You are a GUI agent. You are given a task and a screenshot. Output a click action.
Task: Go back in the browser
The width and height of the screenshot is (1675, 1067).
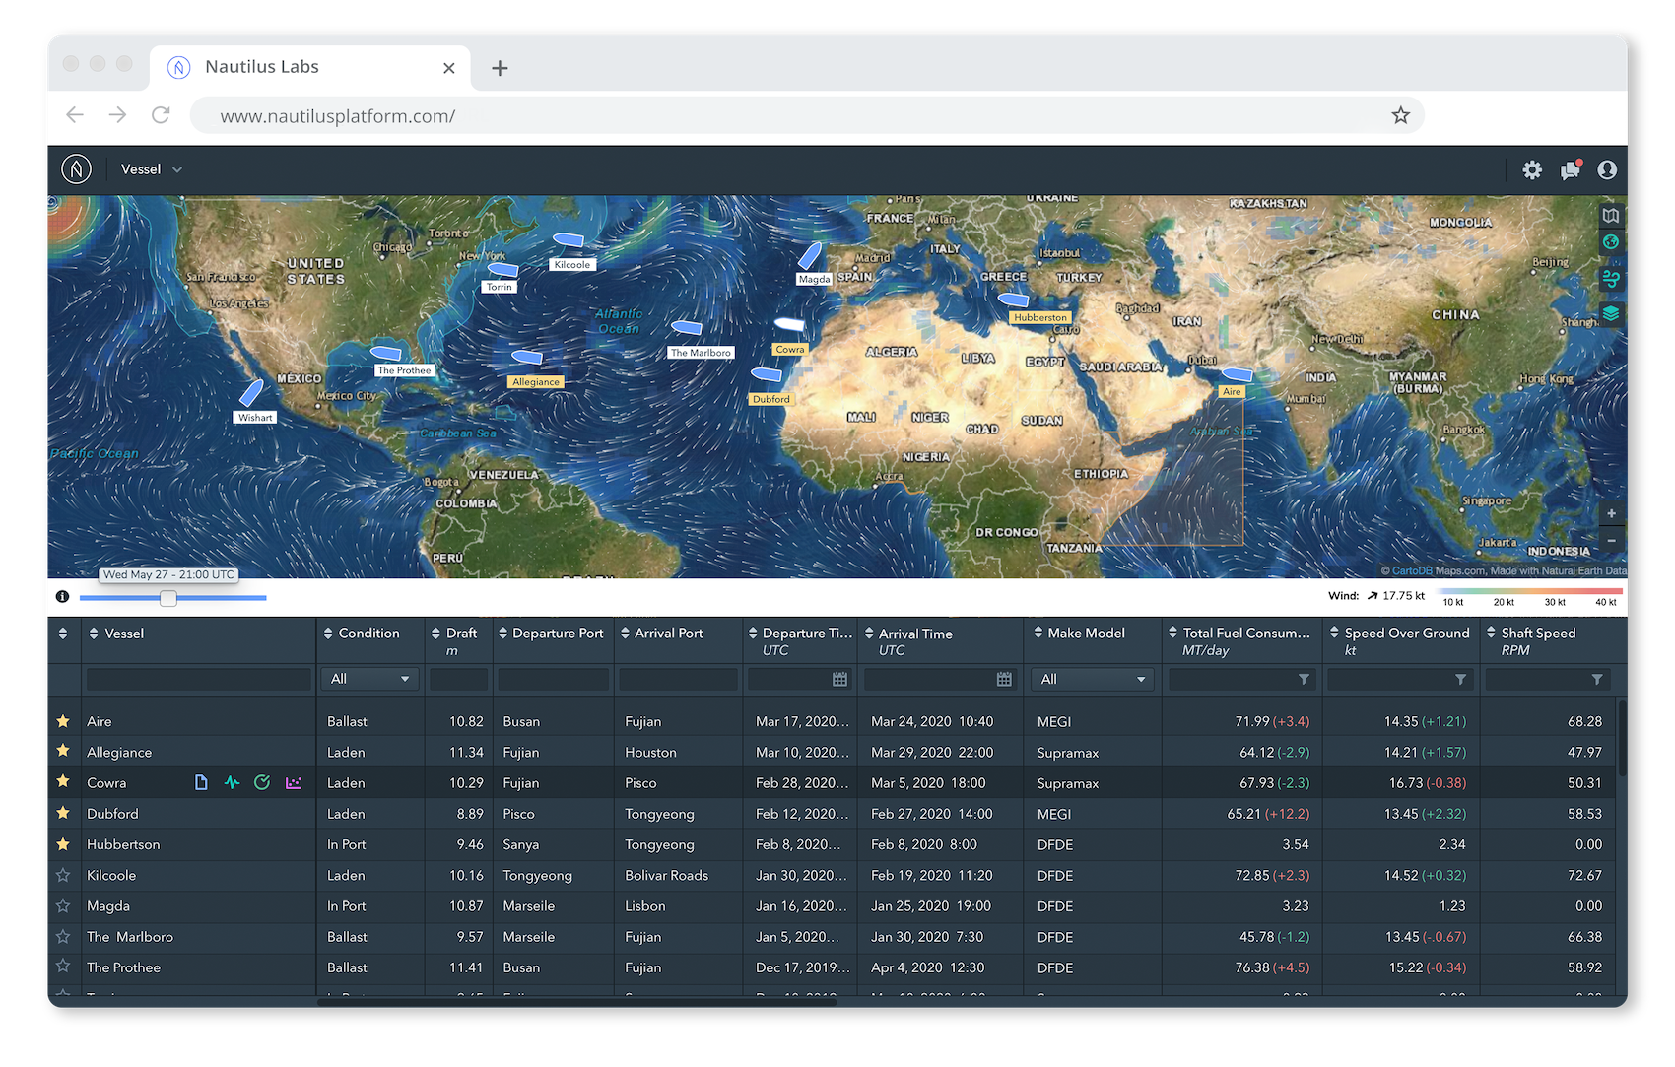click(75, 115)
